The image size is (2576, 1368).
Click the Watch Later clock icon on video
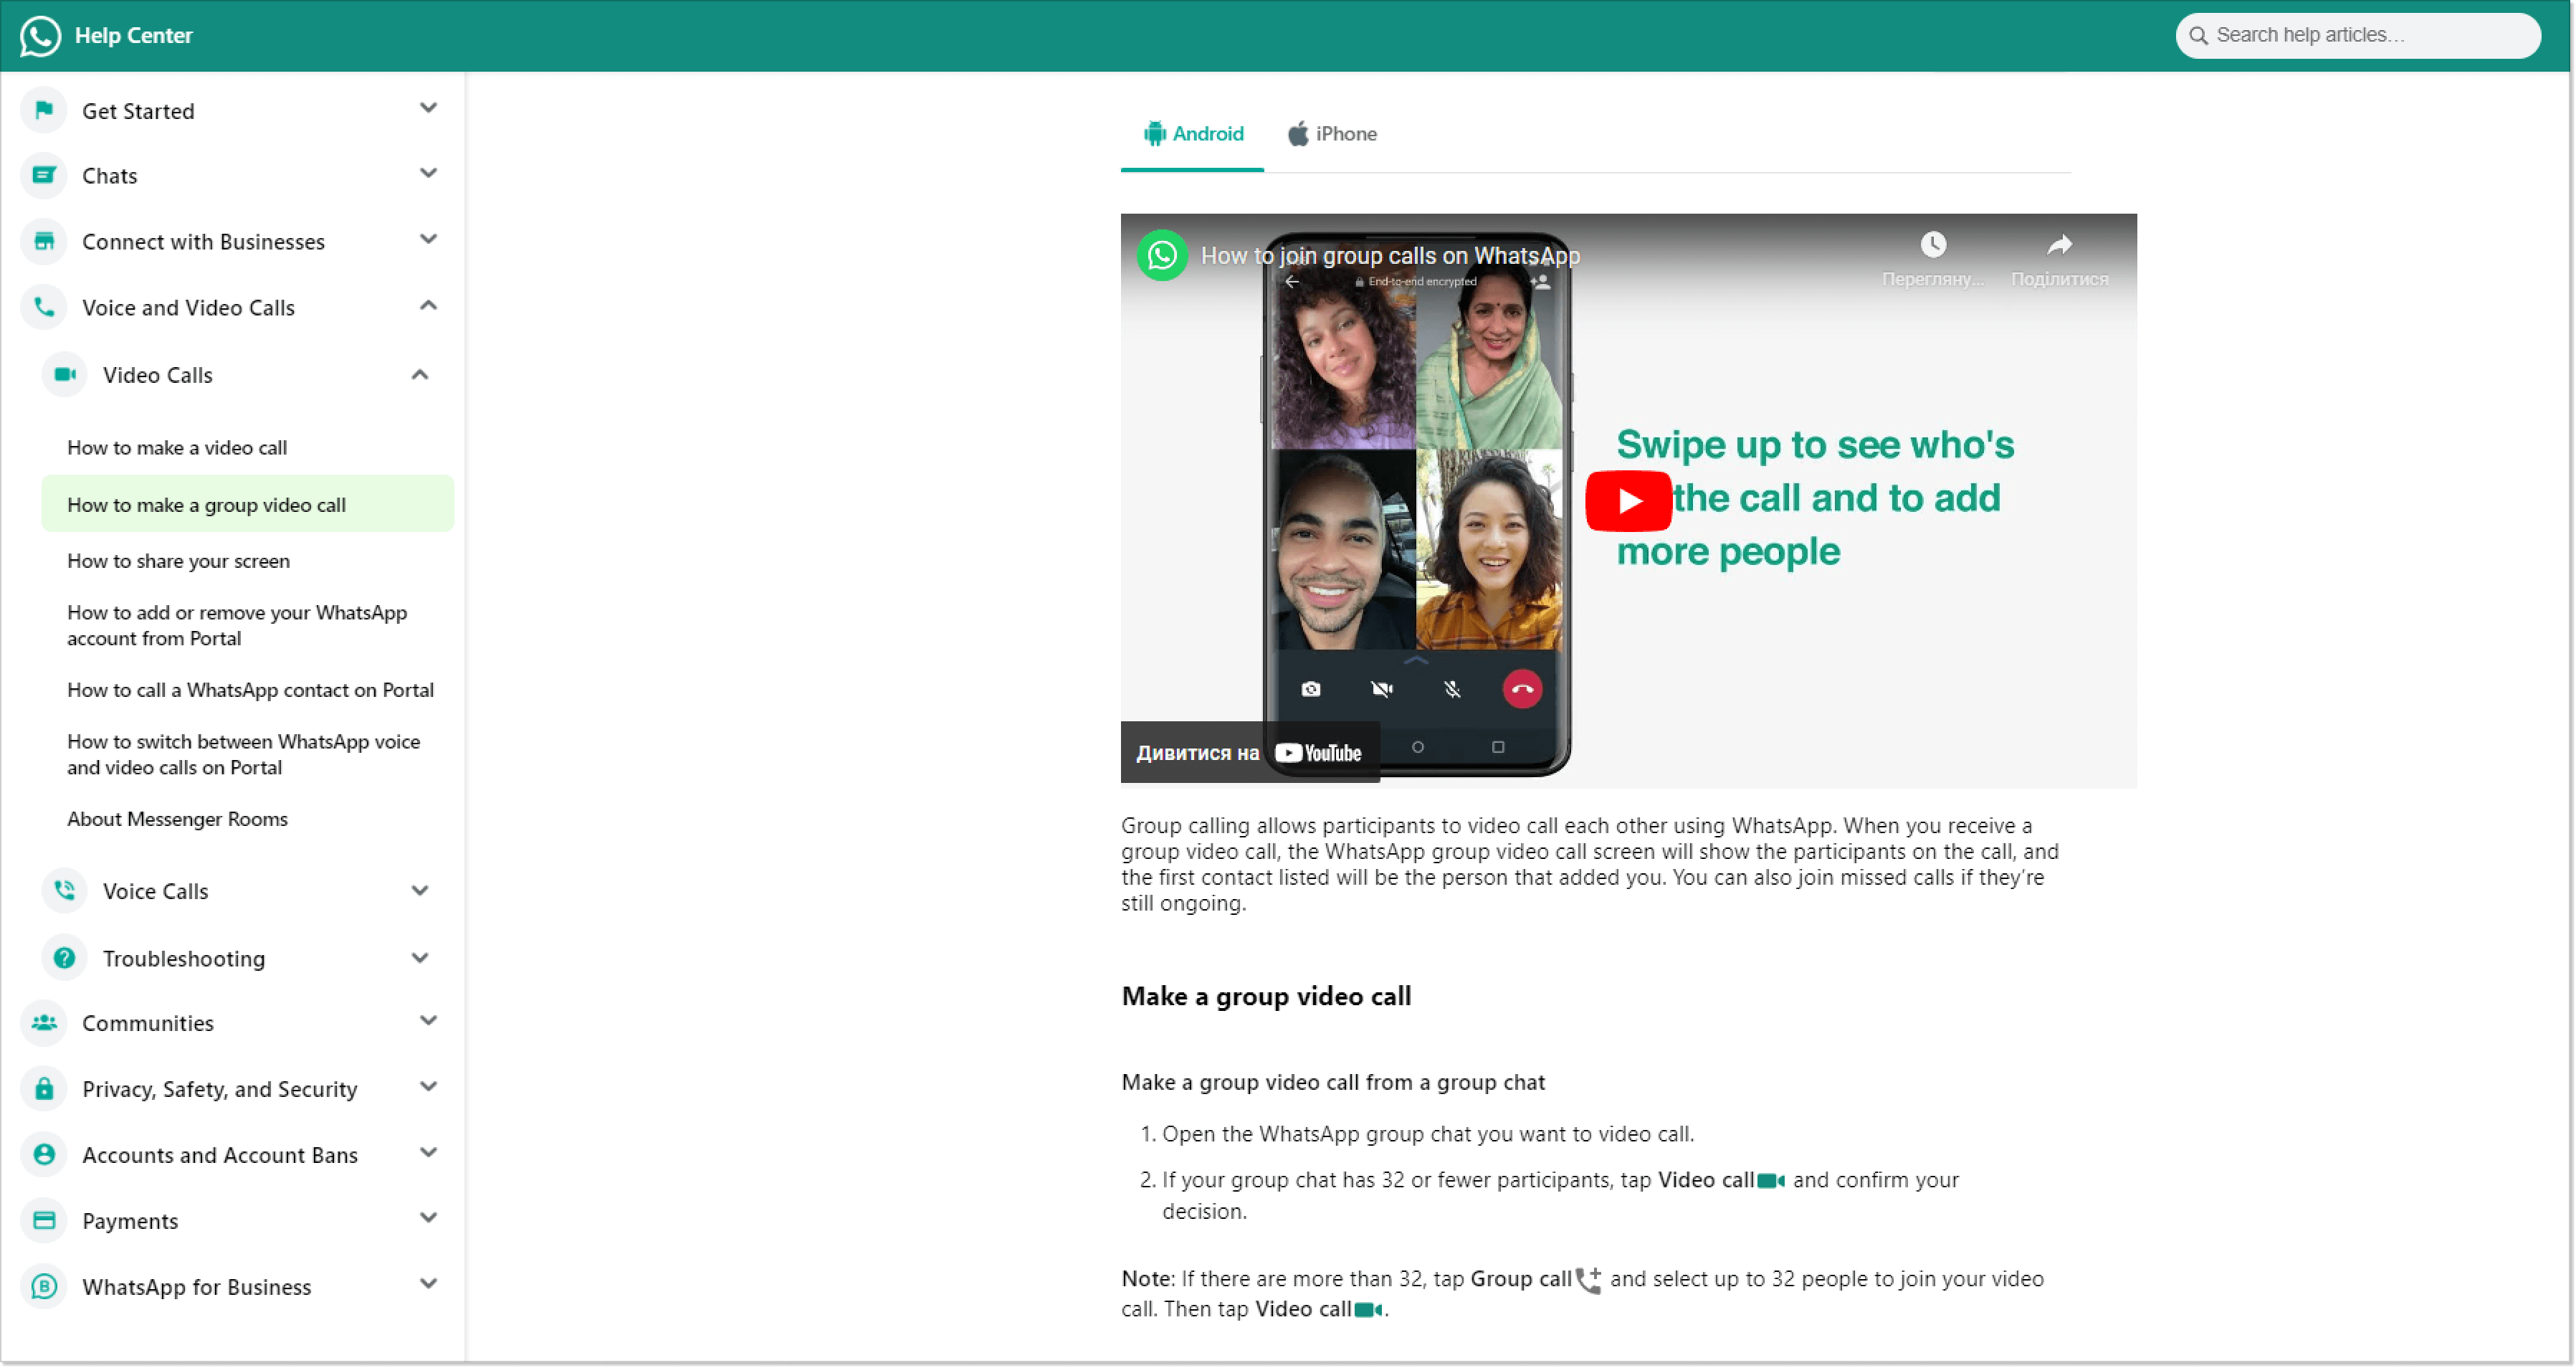tap(1933, 245)
